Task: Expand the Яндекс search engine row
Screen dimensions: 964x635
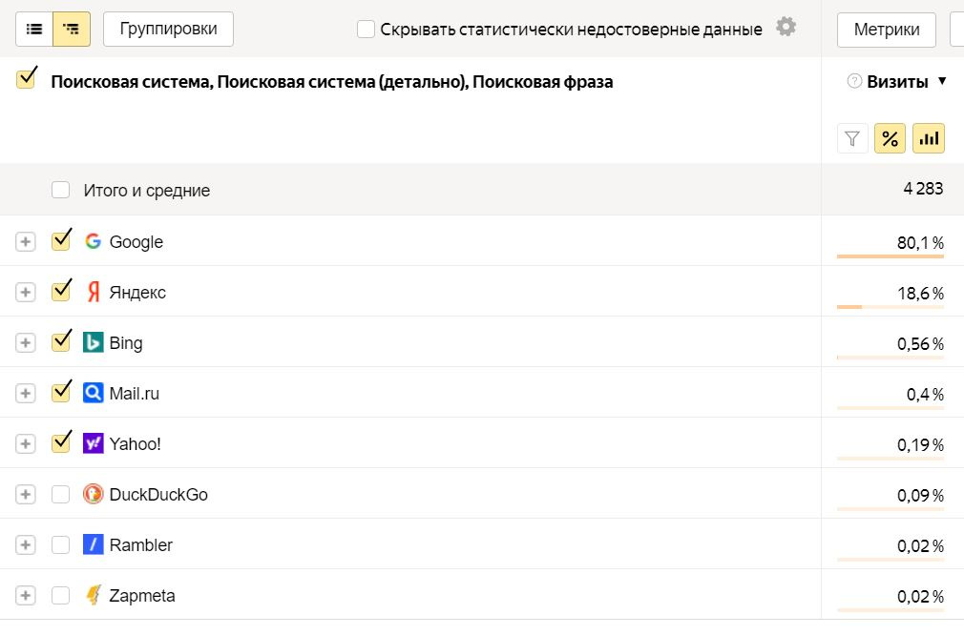Action: click(x=26, y=292)
